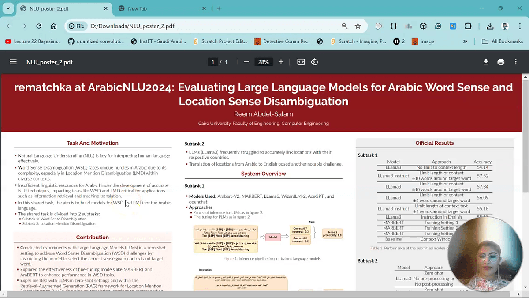Open the bar chart extension

pos(409,26)
